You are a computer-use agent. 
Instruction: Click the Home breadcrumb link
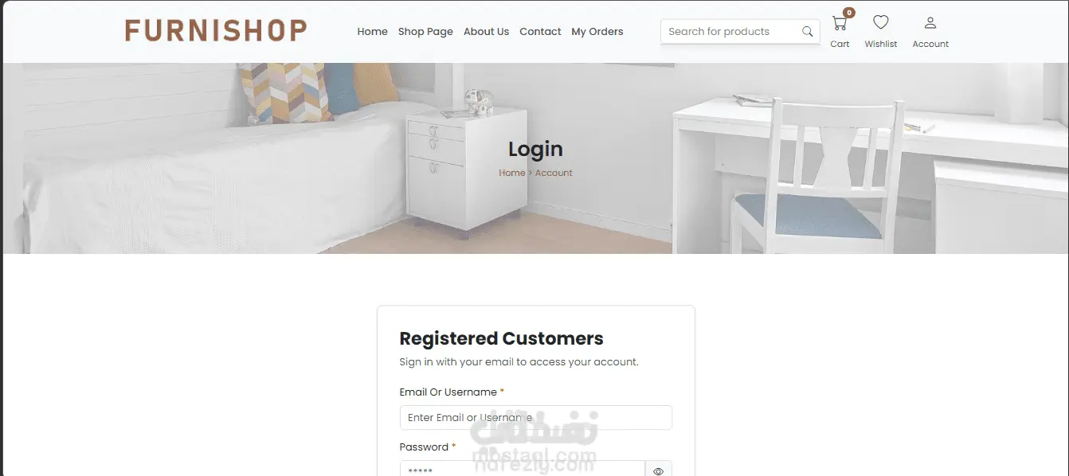(511, 173)
